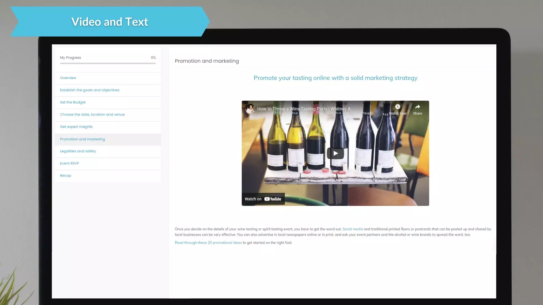Go to Establish the goals and objectives
The width and height of the screenshot is (543, 305).
(x=108, y=90)
